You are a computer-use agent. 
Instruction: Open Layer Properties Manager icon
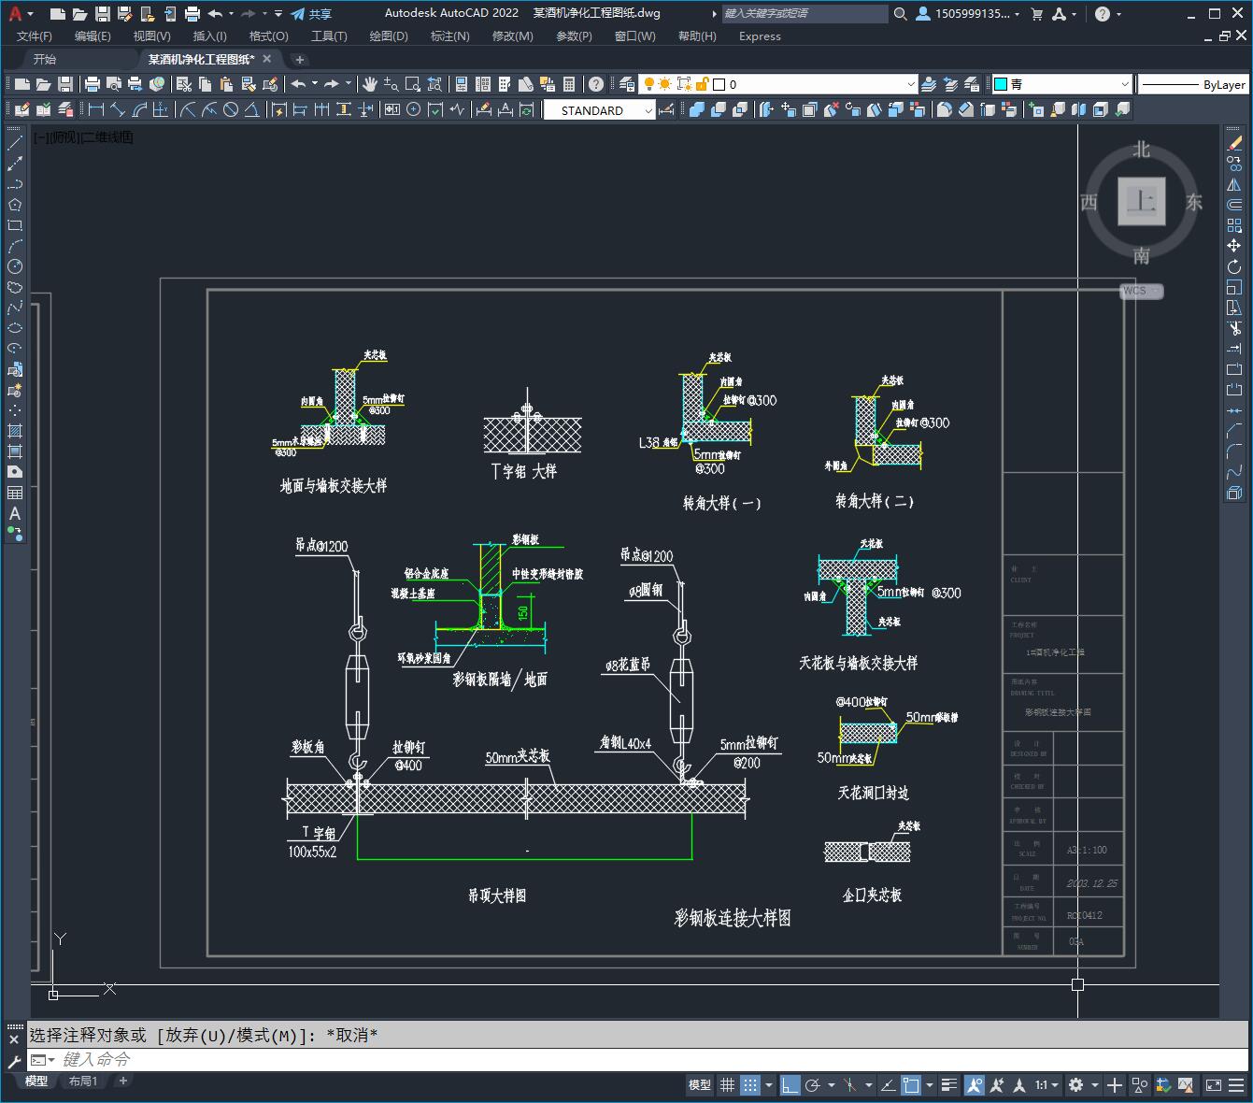(x=627, y=84)
